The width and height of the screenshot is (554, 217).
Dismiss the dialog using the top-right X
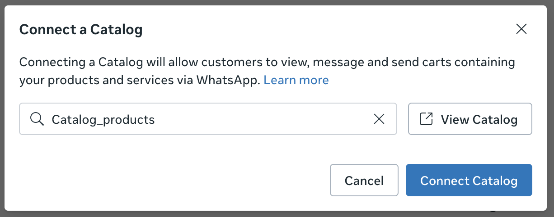(x=521, y=29)
